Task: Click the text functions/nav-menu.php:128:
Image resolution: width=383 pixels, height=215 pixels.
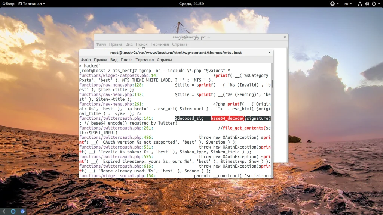Action: click(x=111, y=85)
